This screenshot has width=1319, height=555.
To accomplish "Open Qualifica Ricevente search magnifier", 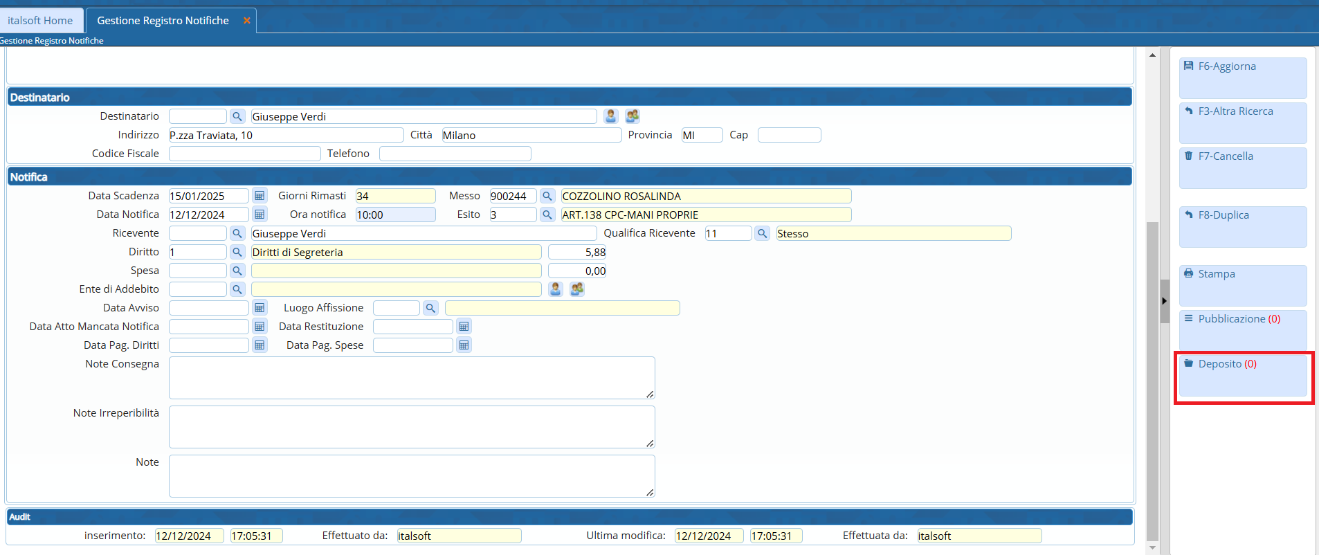I will coord(762,233).
